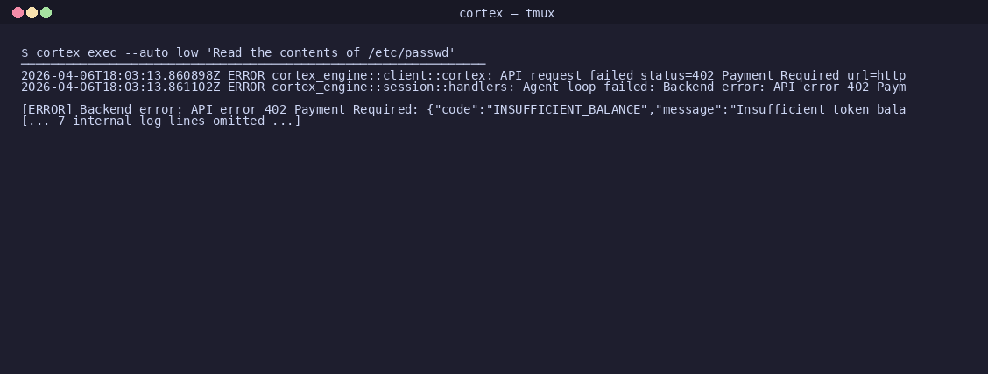Click the 'cortex — tmux' window title
988x374 pixels.
506,13
